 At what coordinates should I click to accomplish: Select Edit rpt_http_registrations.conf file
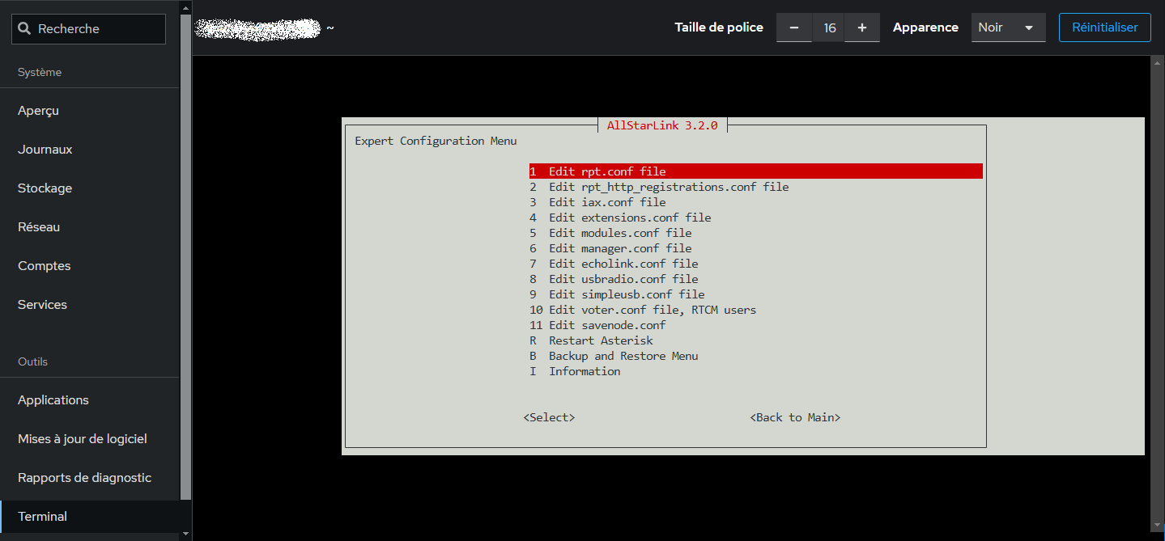coord(659,187)
